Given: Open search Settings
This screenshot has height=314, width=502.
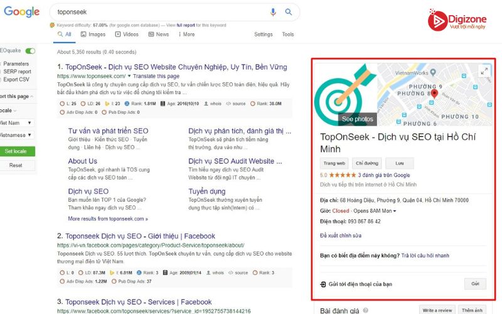Looking at the screenshot, I should click(263, 35).
